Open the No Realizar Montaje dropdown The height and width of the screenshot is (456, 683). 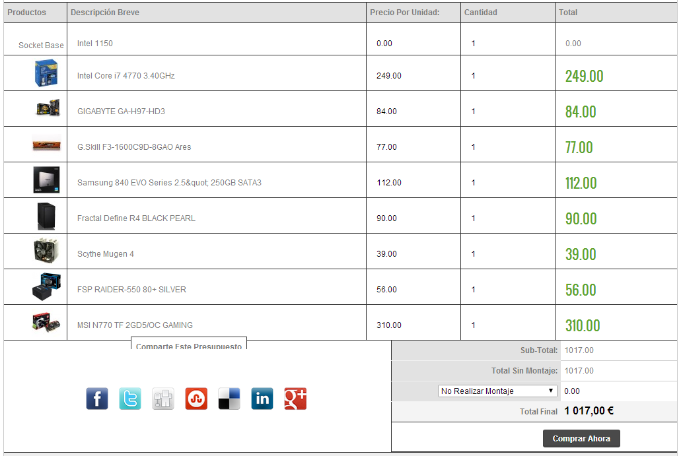coord(497,391)
